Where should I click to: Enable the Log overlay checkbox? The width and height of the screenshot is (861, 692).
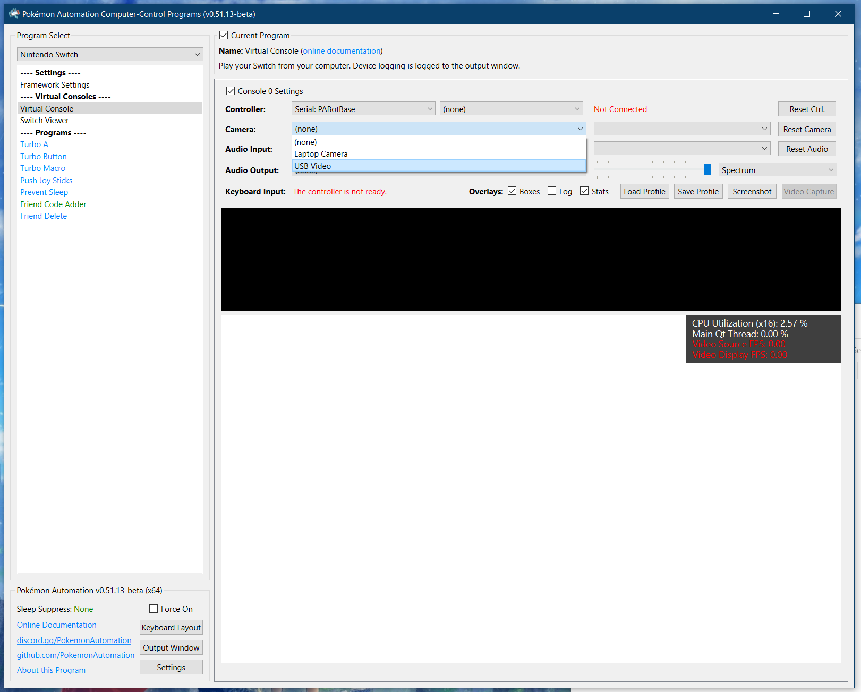coord(552,191)
